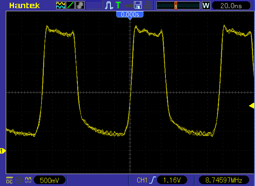255x186 pixels.
Task: Click the pulse waveform acquisition icon
Action: point(109,5)
